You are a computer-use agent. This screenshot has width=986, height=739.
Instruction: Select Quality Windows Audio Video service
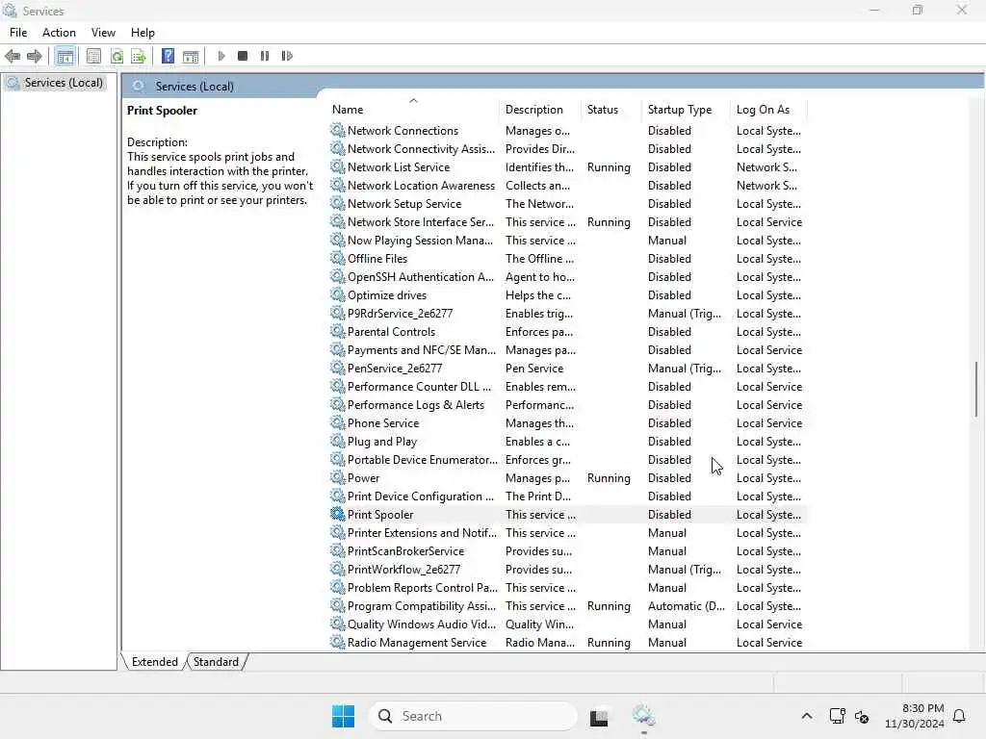click(x=567, y=624)
